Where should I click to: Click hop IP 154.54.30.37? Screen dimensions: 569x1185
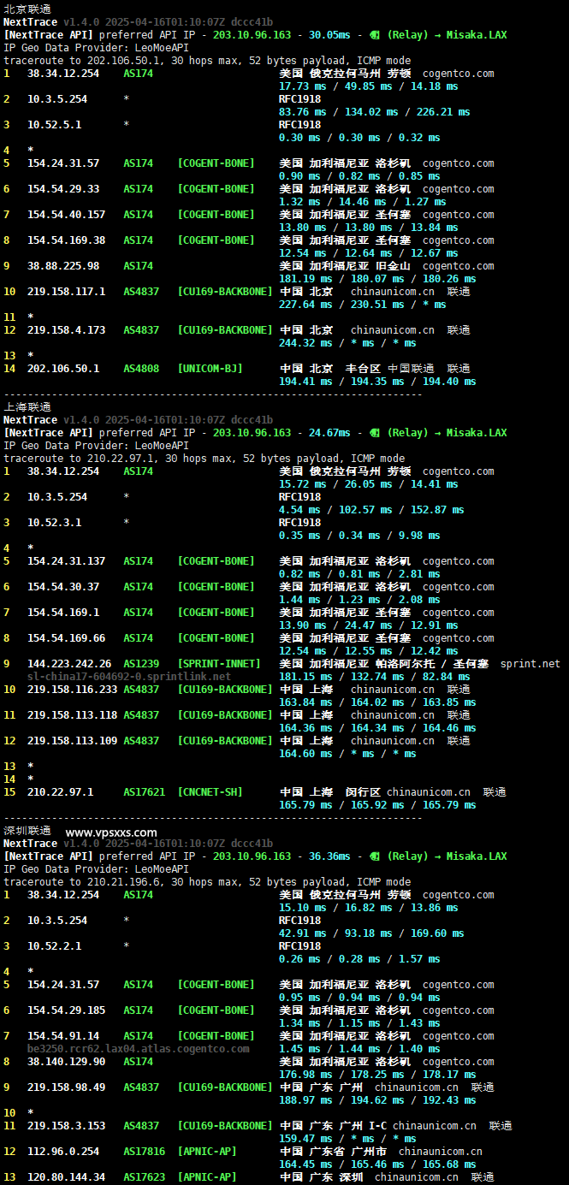coord(63,587)
